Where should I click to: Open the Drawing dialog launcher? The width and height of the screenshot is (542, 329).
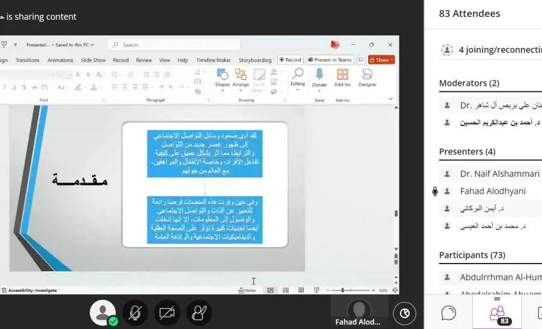[x=285, y=100]
